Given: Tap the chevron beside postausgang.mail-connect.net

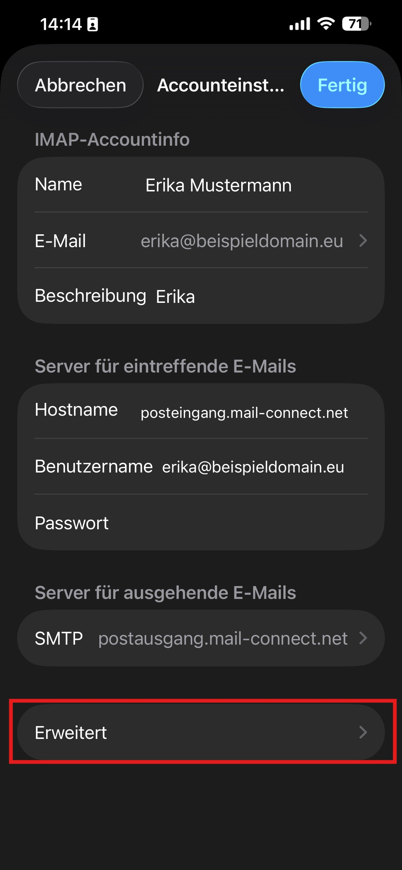Looking at the screenshot, I should tap(363, 638).
